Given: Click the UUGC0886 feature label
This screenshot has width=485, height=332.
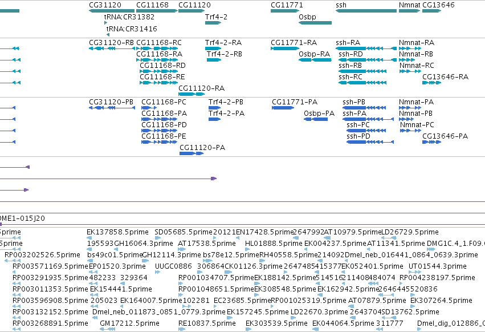Looking at the screenshot, I should [x=173, y=266].
